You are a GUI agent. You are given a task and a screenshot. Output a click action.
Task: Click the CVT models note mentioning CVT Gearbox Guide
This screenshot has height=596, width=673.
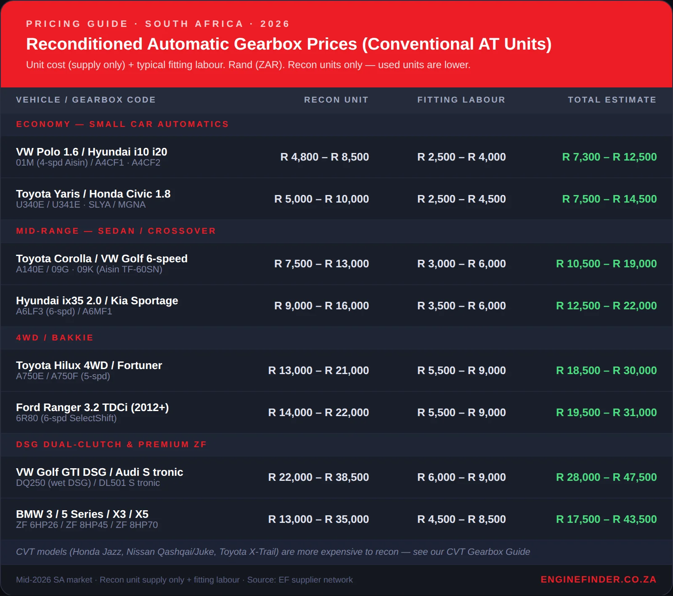pyautogui.click(x=273, y=552)
